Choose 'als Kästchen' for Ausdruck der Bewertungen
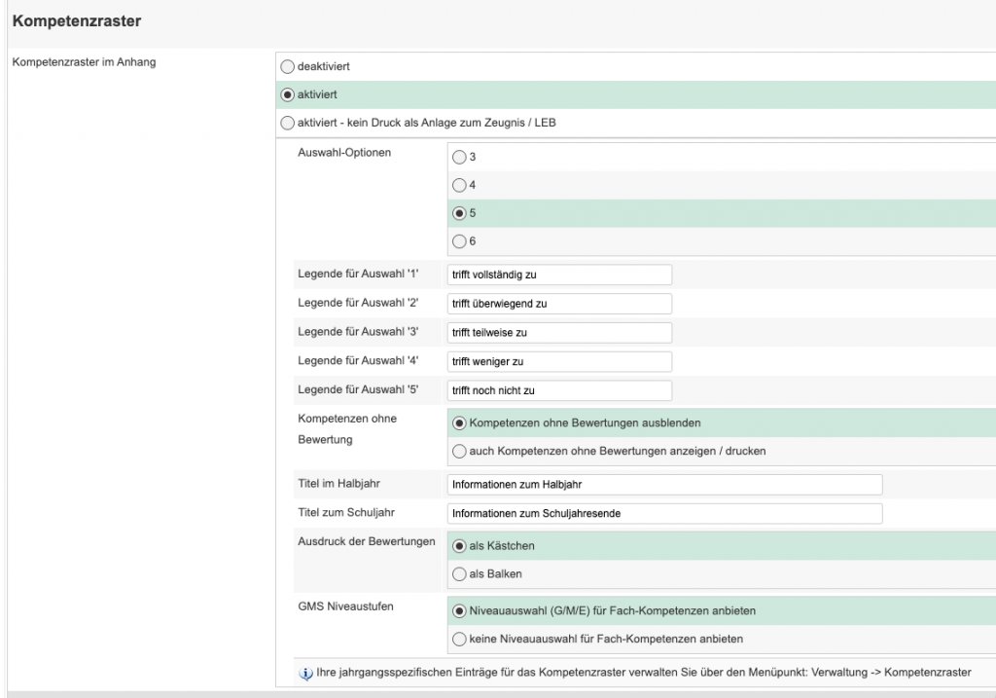Screen dimensions: 996x698 pos(459,546)
